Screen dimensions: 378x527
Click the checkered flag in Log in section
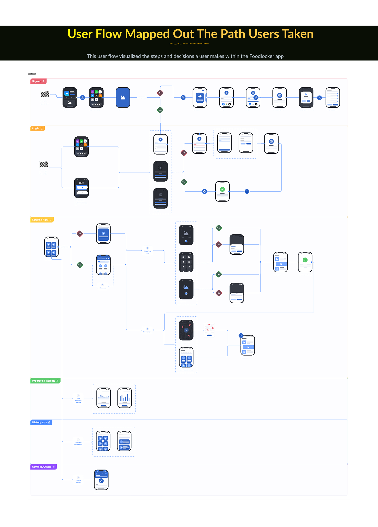(x=44, y=165)
